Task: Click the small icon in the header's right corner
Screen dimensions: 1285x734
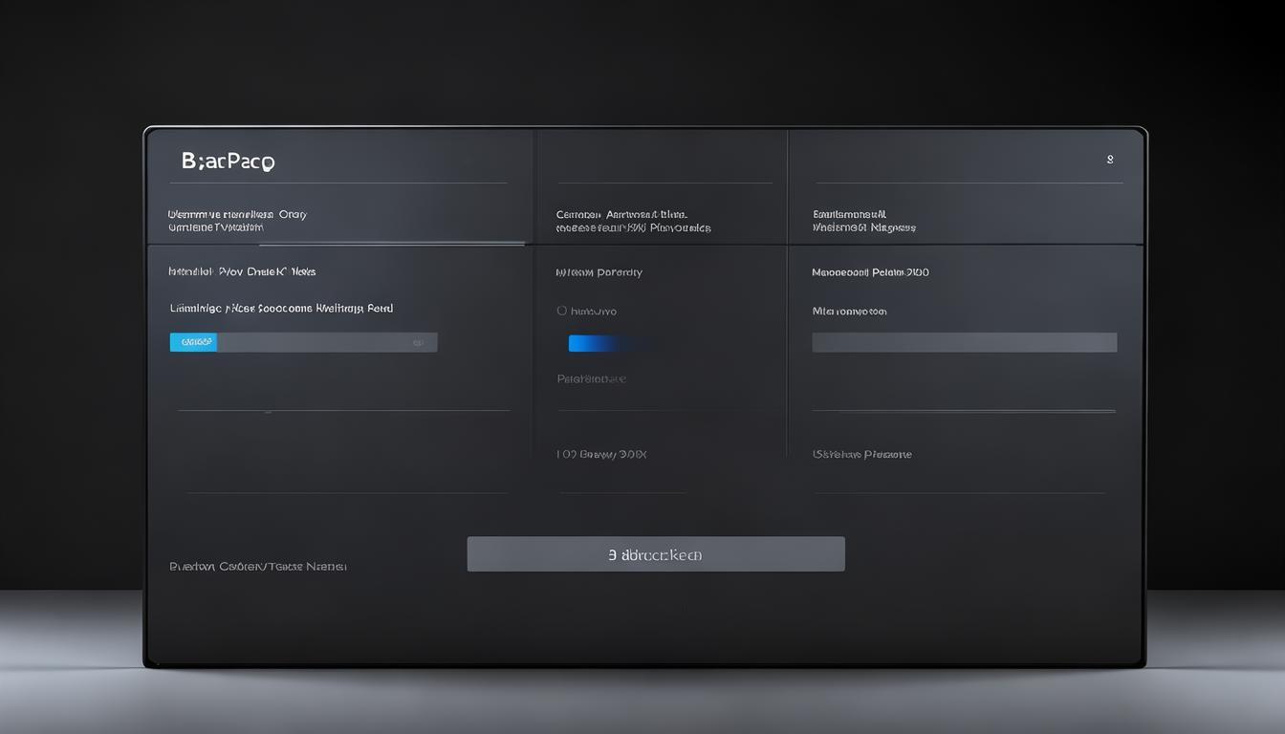Action: [1109, 160]
